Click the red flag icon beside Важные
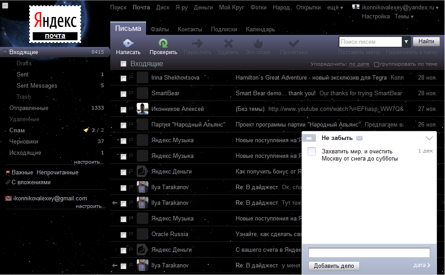The image size is (445, 275). click(8, 173)
